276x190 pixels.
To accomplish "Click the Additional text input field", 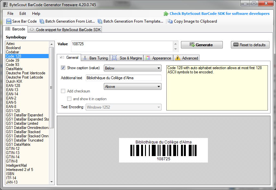I will [123, 78].
